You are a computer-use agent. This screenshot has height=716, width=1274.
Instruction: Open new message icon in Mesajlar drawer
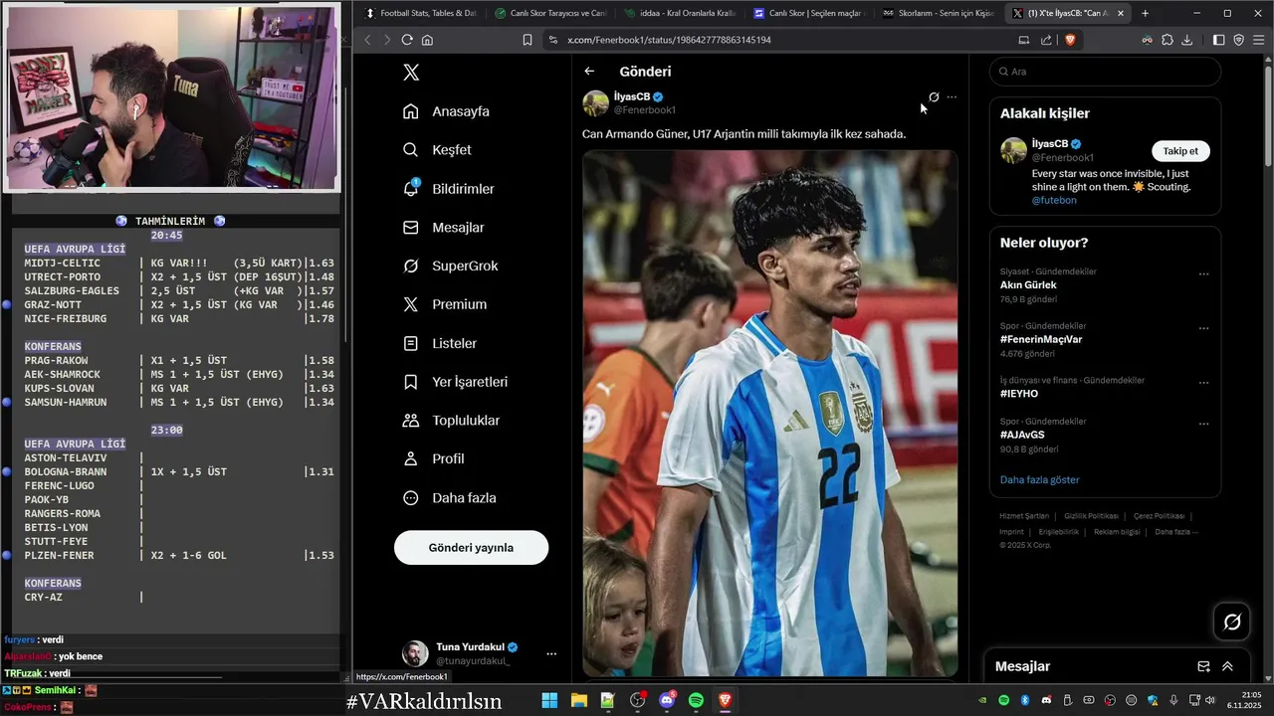[1203, 666]
